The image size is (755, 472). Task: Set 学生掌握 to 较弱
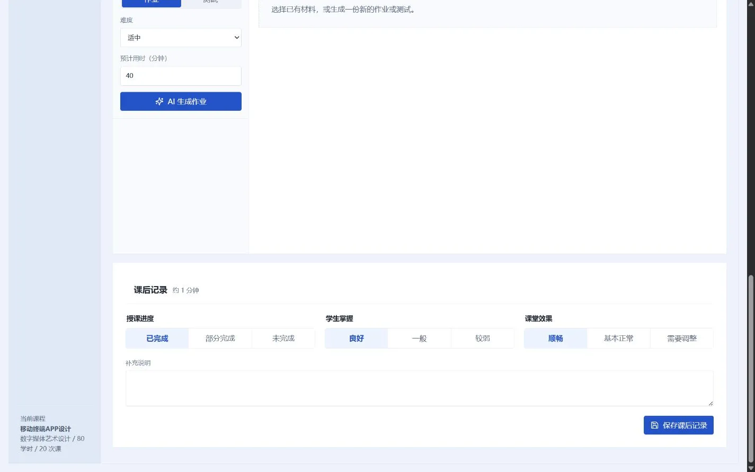point(482,339)
